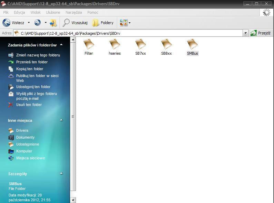The image size is (274, 203).
Task: Click the Drivers folder icon in sidebar
Action: click(x=11, y=130)
